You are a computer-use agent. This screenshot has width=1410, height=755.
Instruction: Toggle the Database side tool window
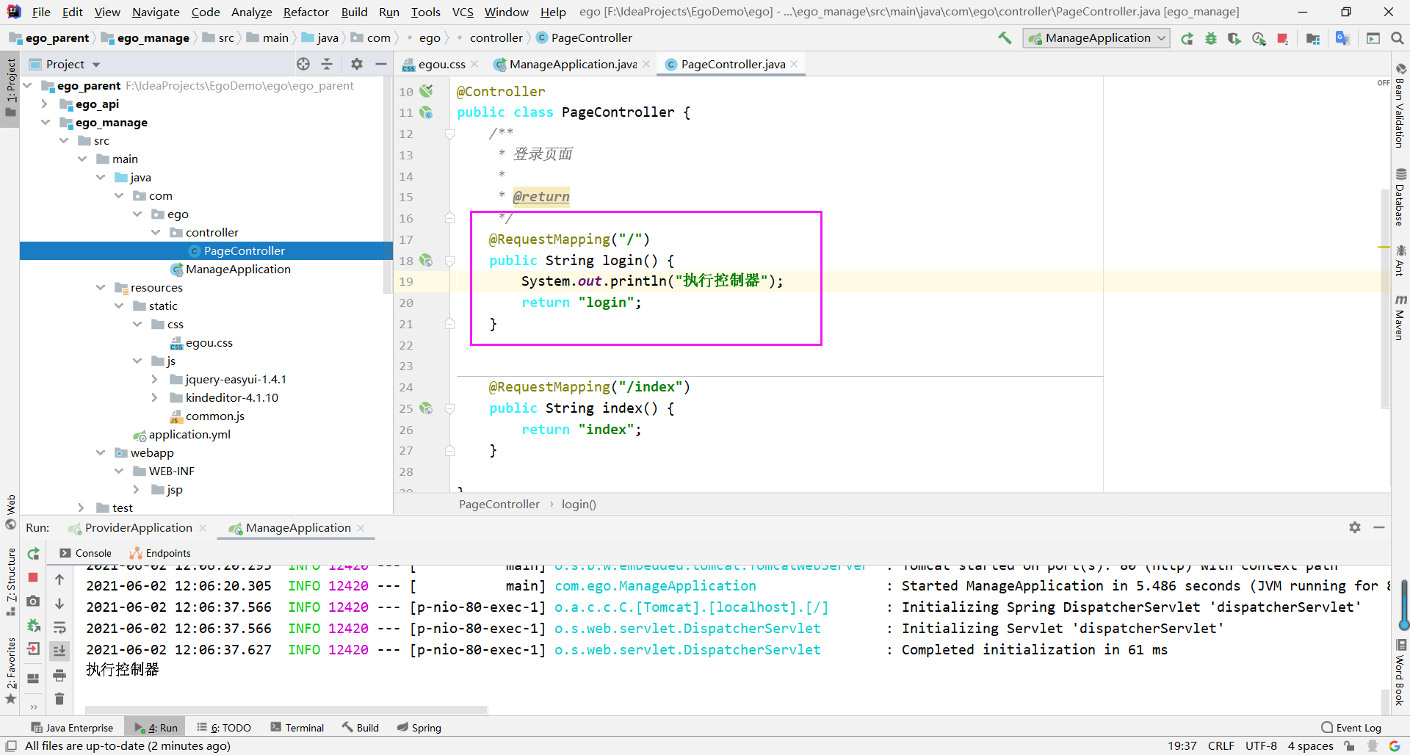click(x=1400, y=197)
